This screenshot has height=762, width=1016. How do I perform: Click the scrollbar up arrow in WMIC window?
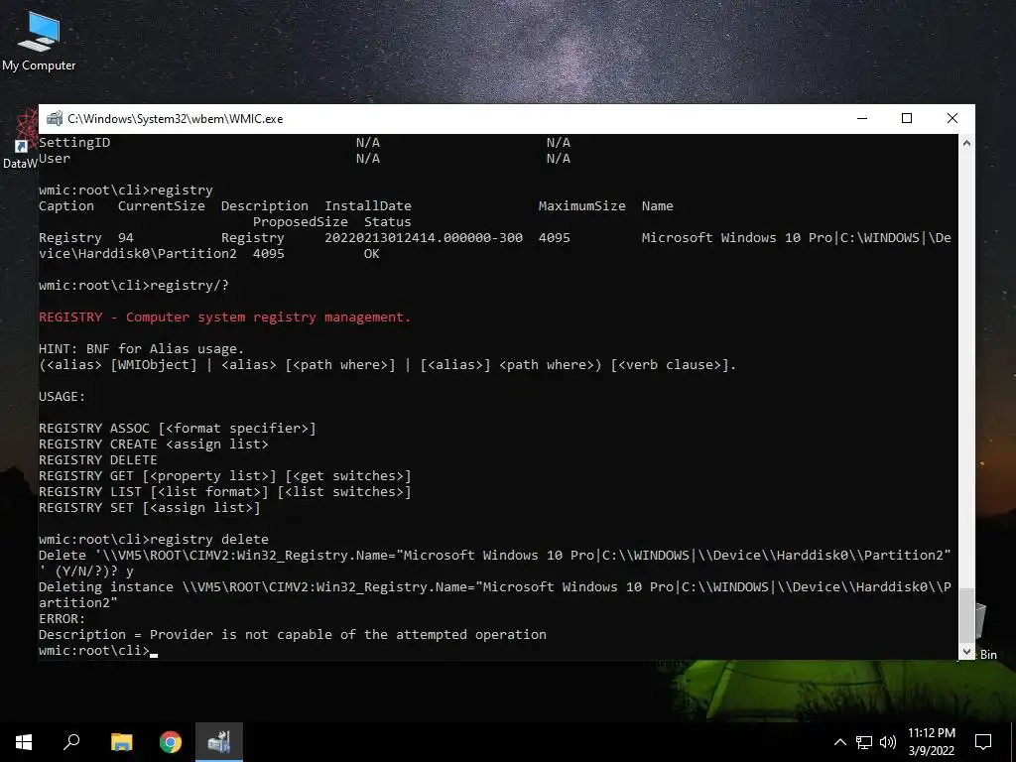[966, 143]
